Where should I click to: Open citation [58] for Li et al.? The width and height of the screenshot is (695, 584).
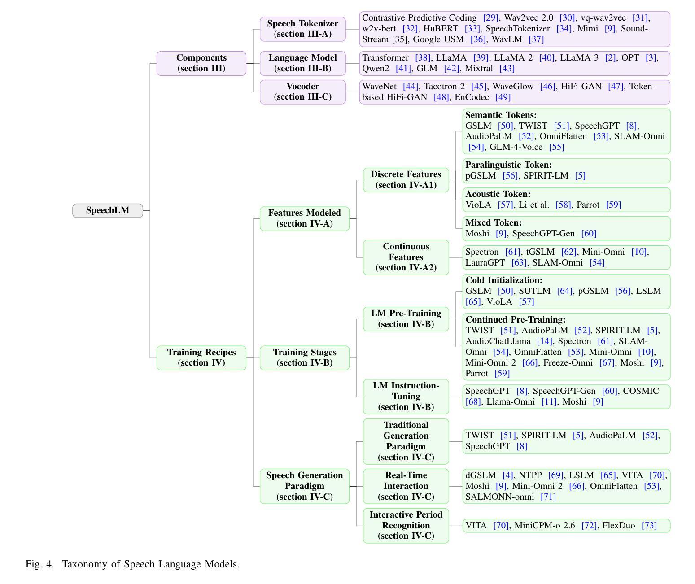[x=563, y=205]
